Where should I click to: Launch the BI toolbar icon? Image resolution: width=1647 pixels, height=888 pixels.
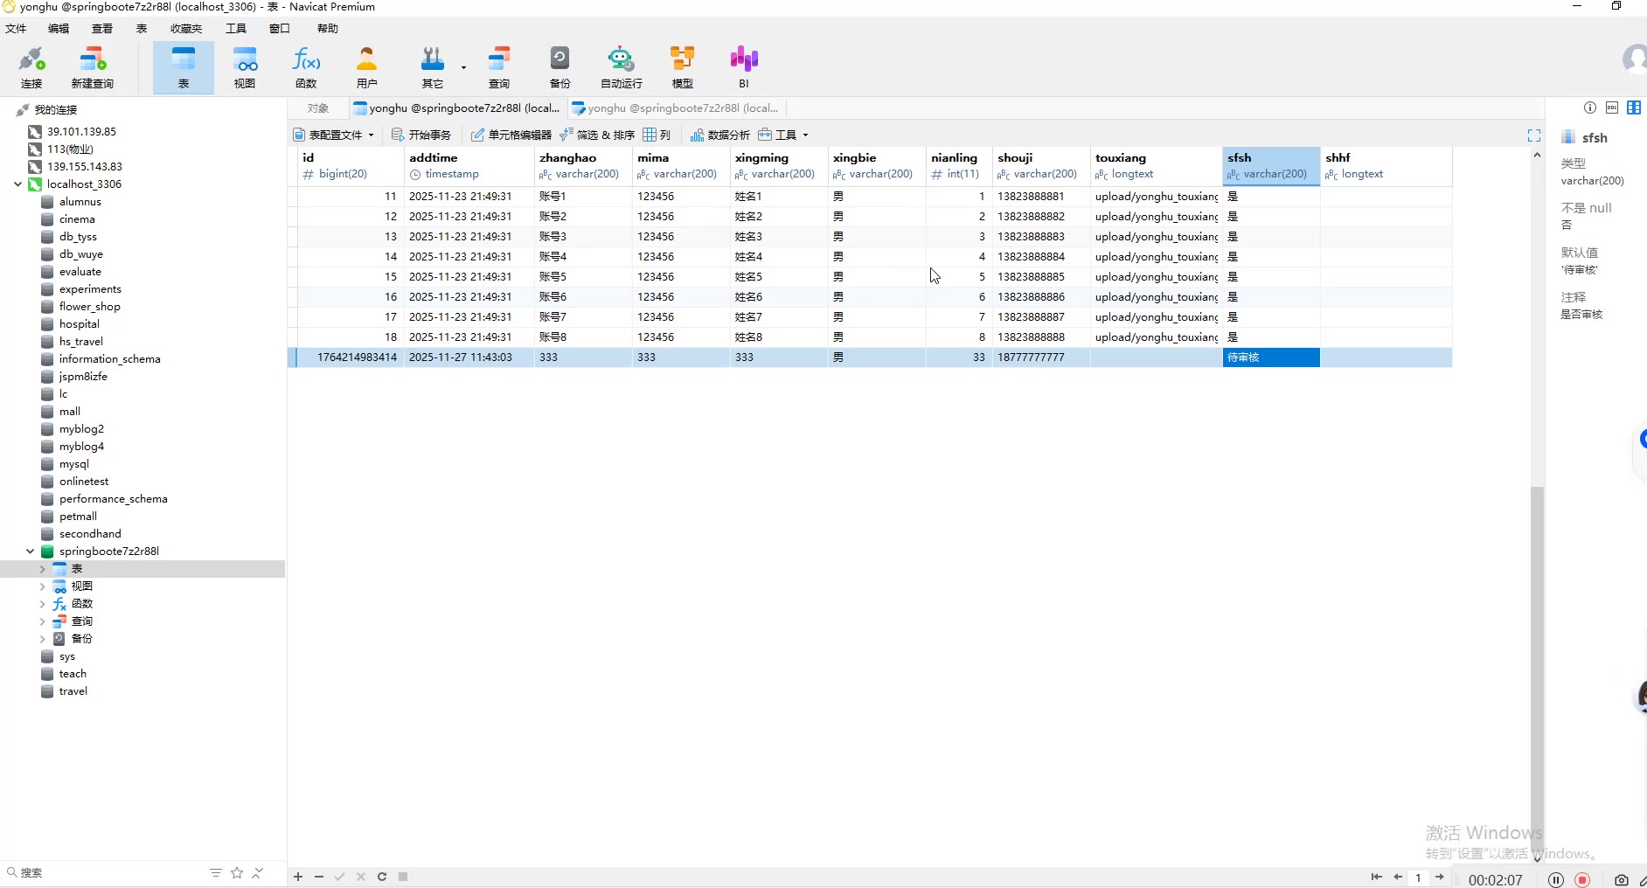click(744, 68)
